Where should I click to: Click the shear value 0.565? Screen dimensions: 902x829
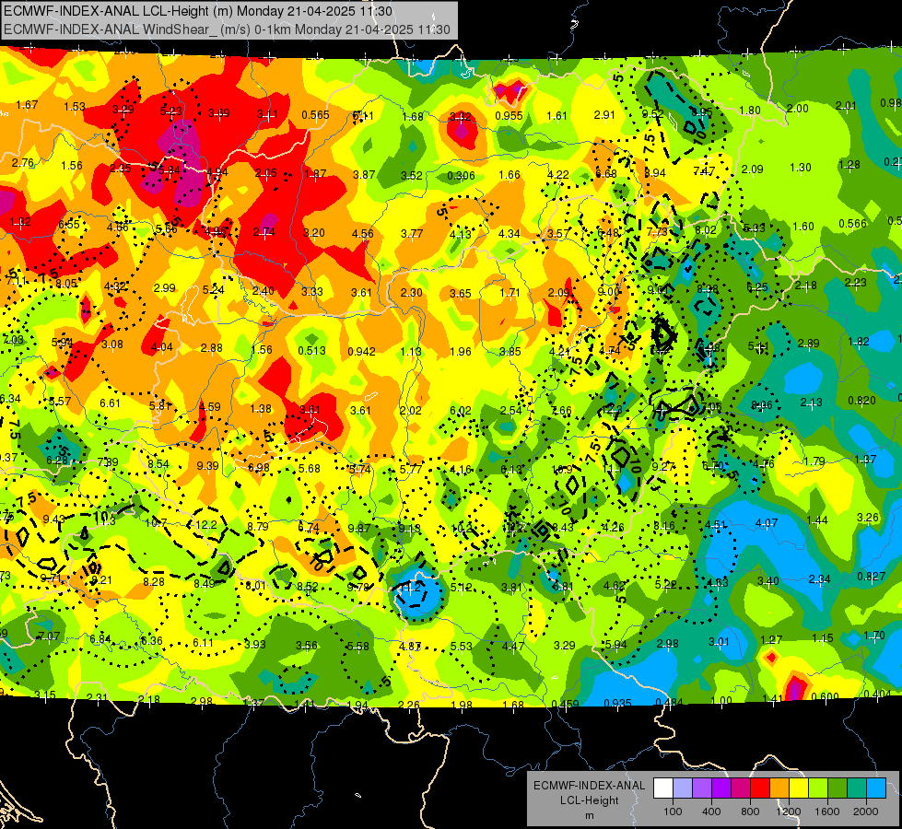(x=315, y=115)
